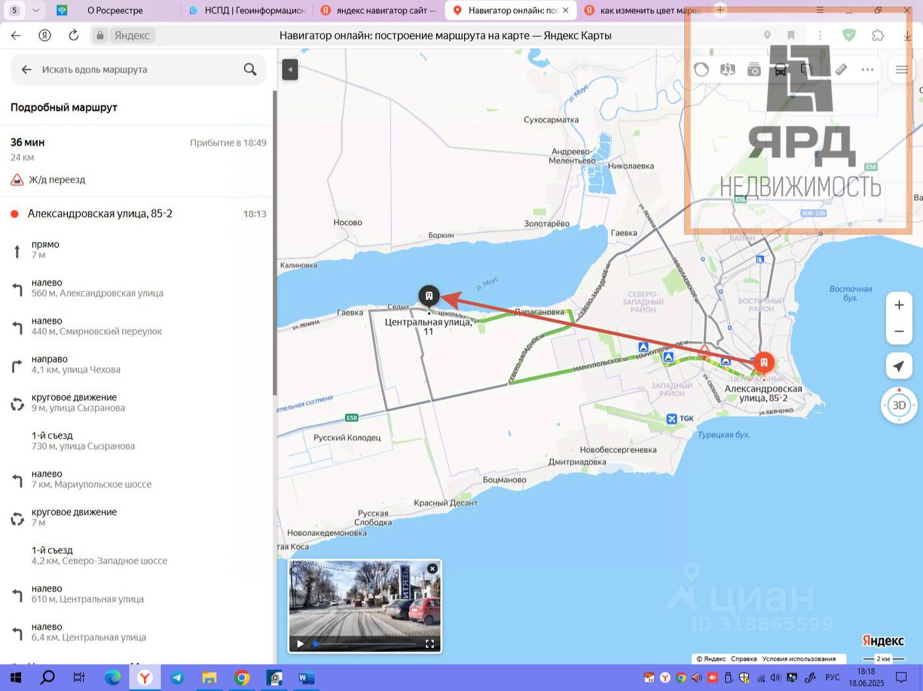This screenshot has width=923, height=691.
Task: Close the 'Навигатор онлайн' browser tab
Action: [x=567, y=11]
